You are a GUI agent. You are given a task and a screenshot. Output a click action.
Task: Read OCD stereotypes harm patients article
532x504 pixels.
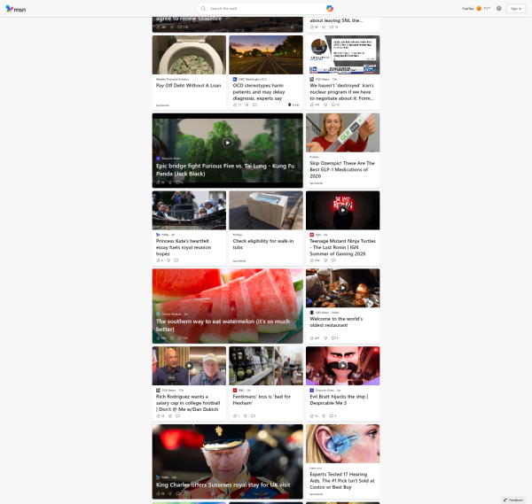(x=259, y=92)
